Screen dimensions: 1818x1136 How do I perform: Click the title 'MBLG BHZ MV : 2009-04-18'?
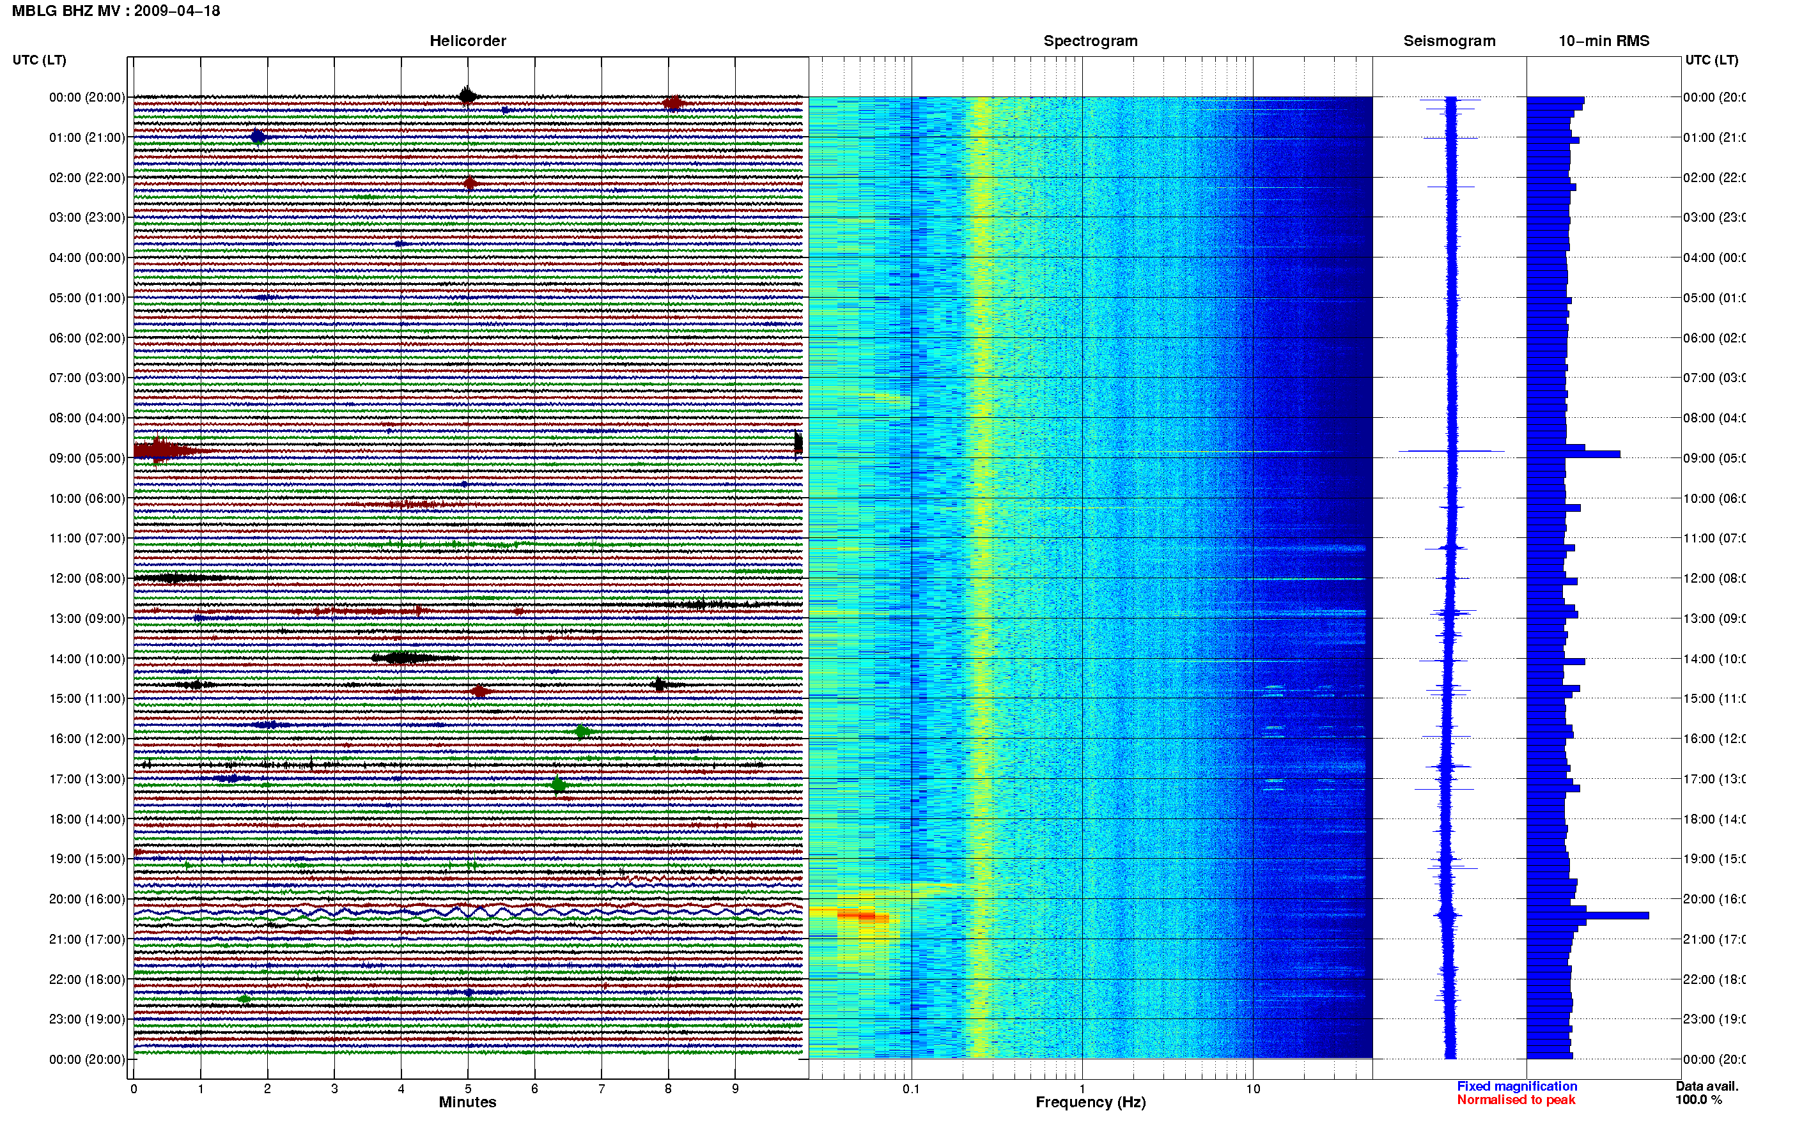click(116, 12)
